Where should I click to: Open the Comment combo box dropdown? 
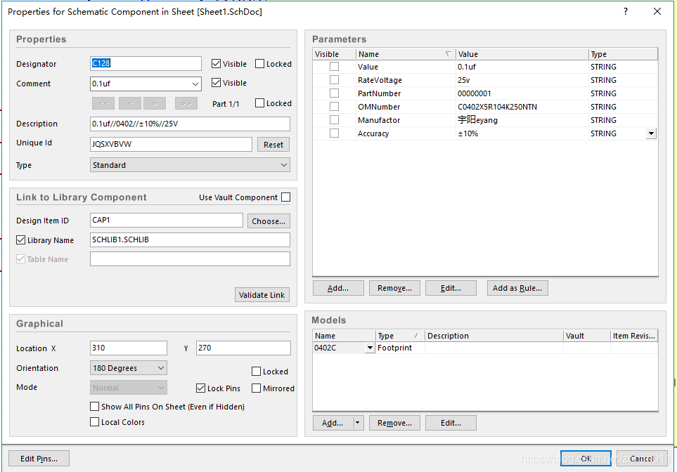pos(195,84)
